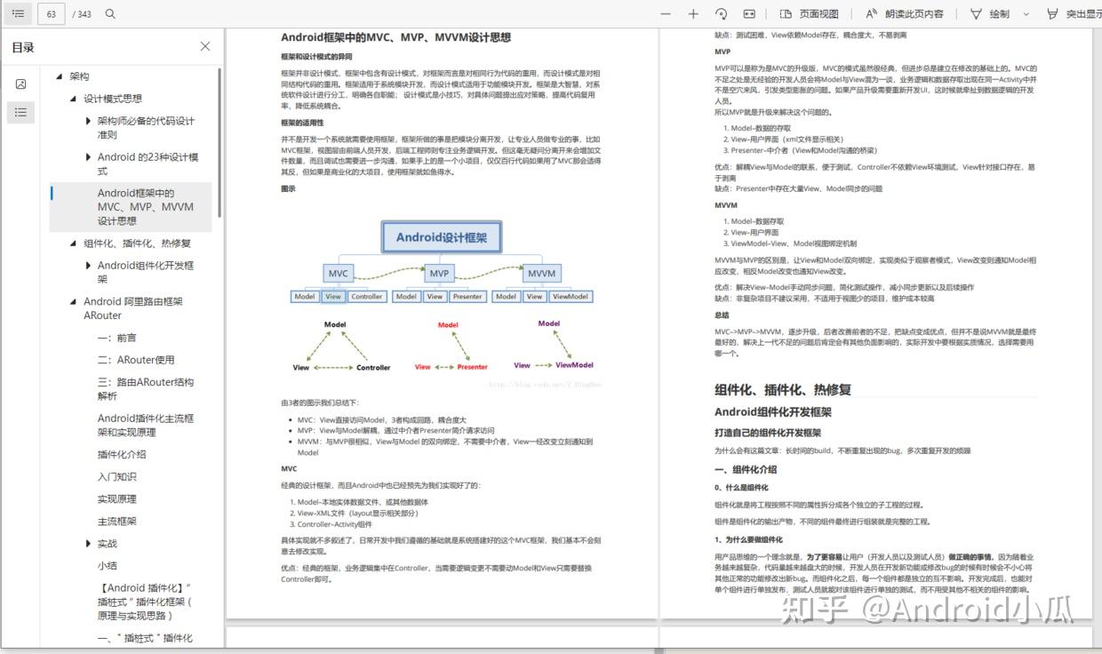Click the 框架的适用性 subheading
The width and height of the screenshot is (1102, 654).
(302, 123)
